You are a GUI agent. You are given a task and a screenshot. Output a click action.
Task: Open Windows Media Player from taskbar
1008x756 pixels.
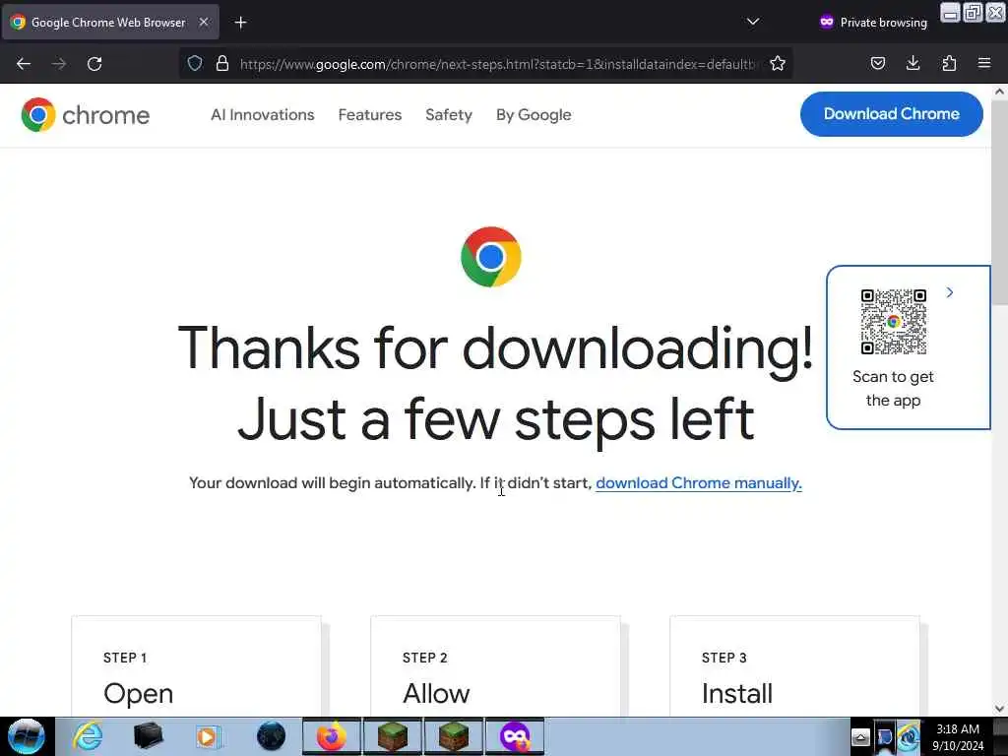pyautogui.click(x=208, y=736)
